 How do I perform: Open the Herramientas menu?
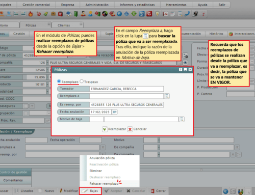point(176,5)
